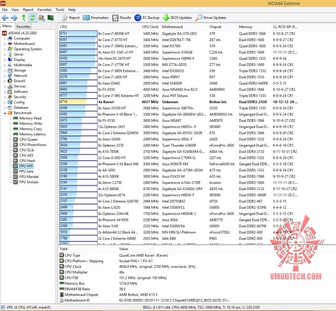Expand the Storage tree node
Viewport: 336px width, 311px height.
[x=5, y=71]
